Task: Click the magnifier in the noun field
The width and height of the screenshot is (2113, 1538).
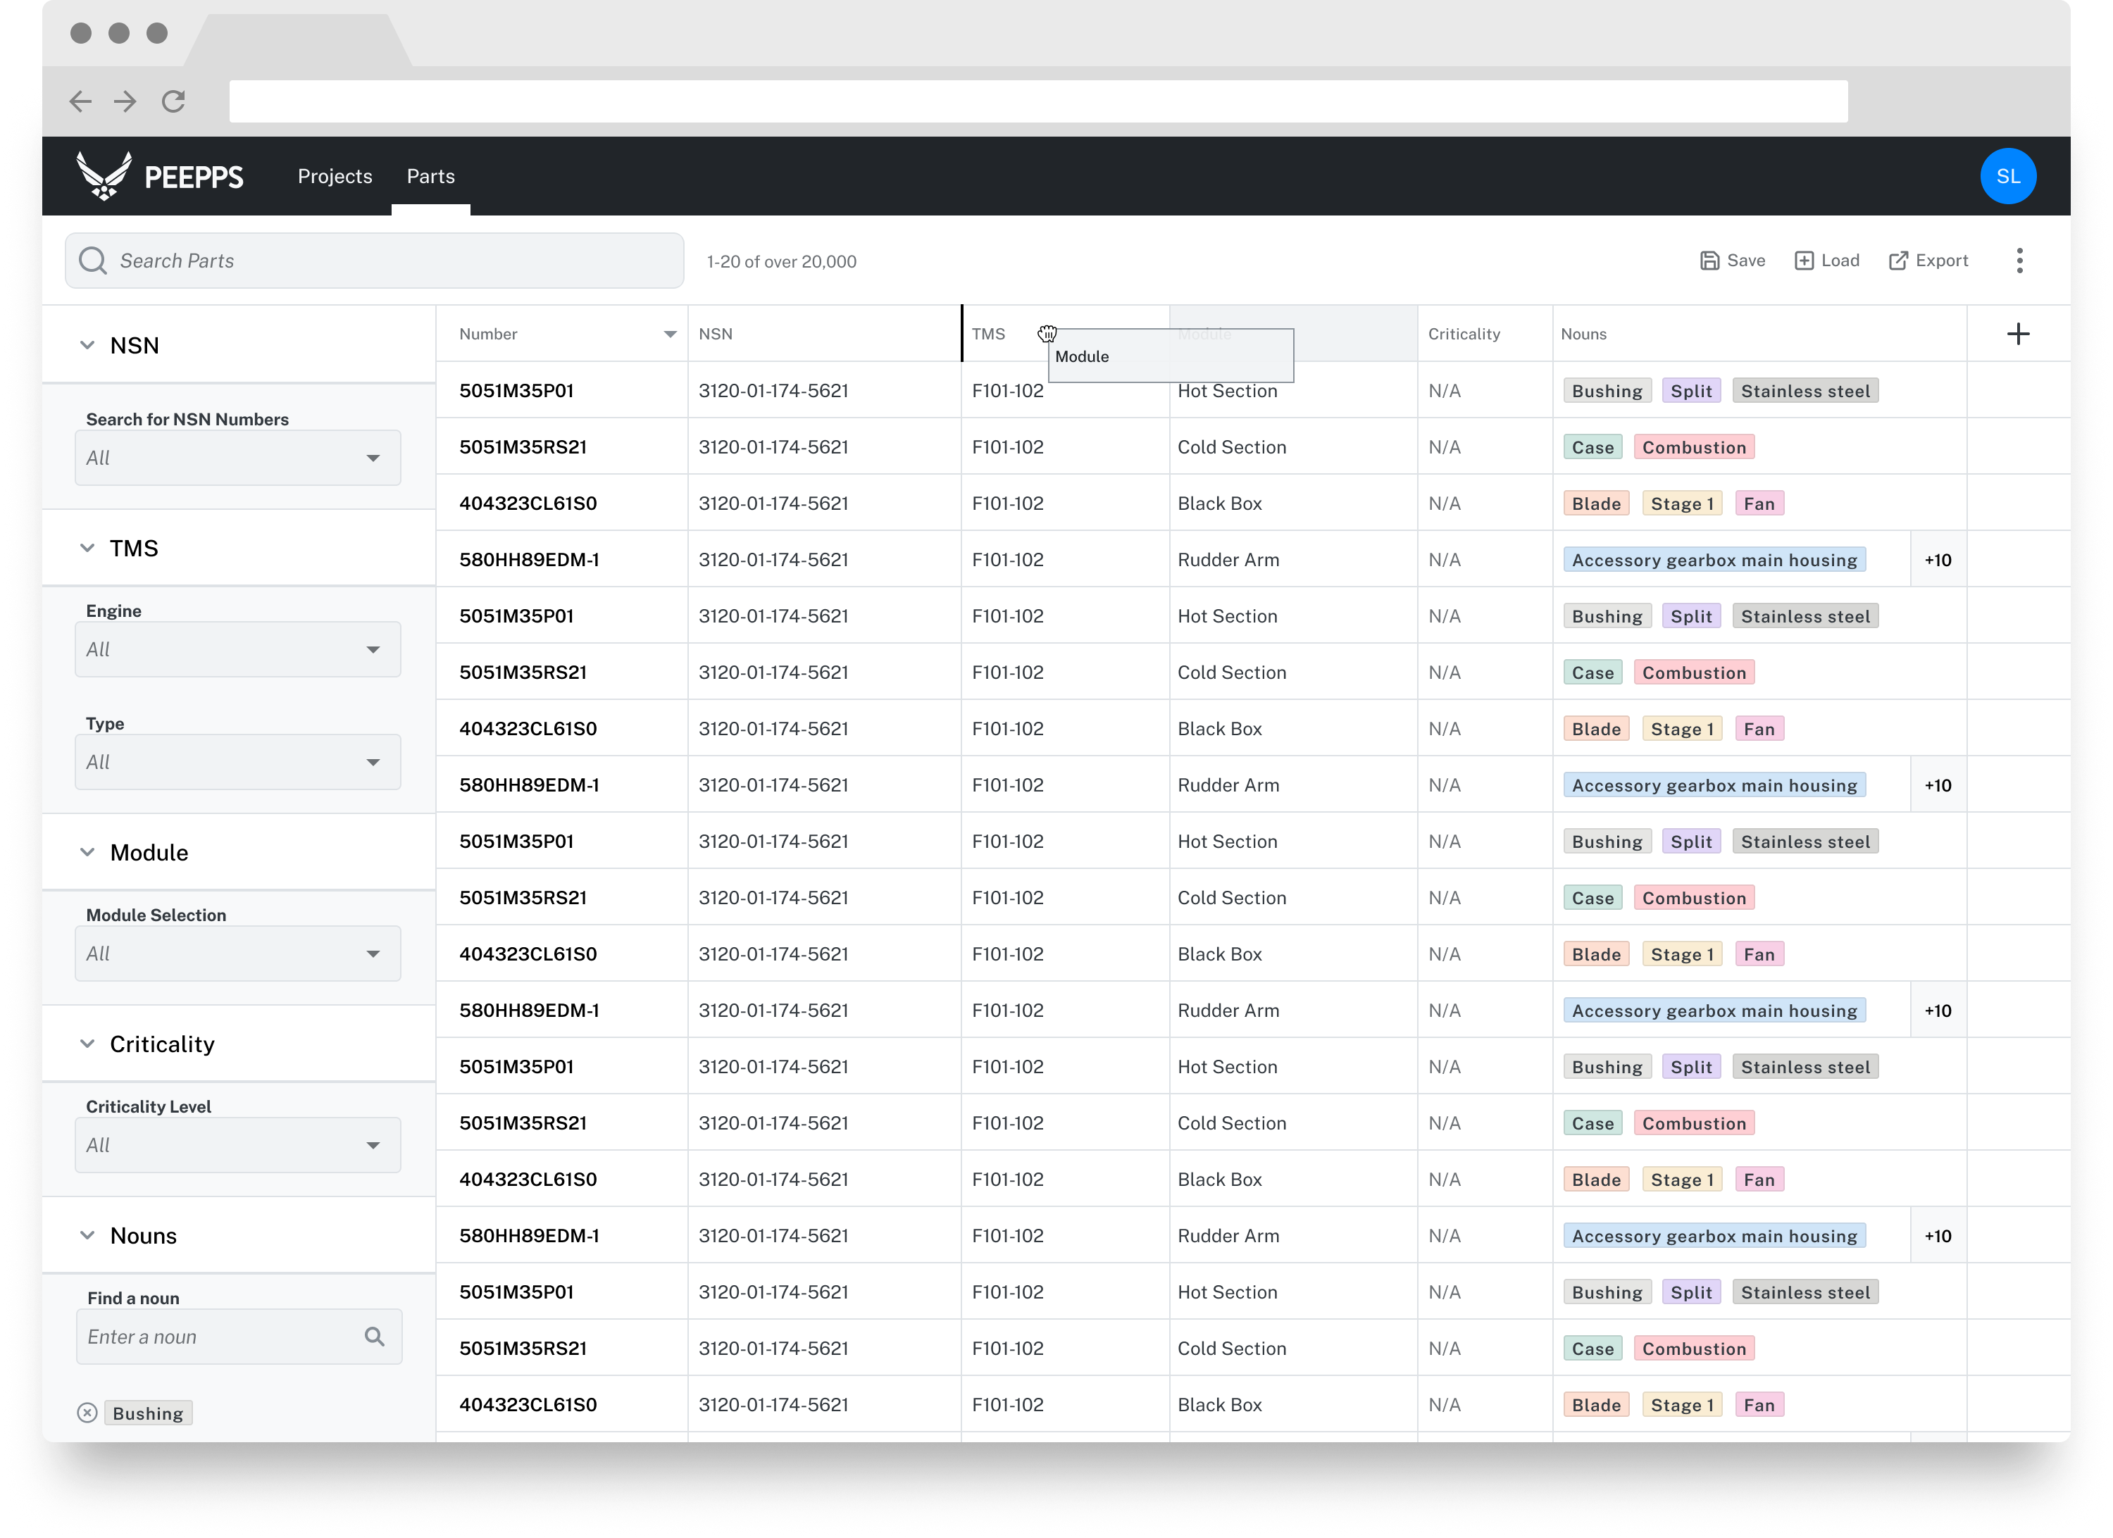Action: [375, 1337]
